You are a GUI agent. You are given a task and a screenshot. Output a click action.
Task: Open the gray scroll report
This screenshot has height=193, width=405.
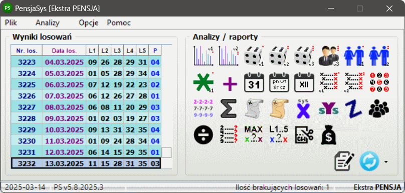[254, 108]
